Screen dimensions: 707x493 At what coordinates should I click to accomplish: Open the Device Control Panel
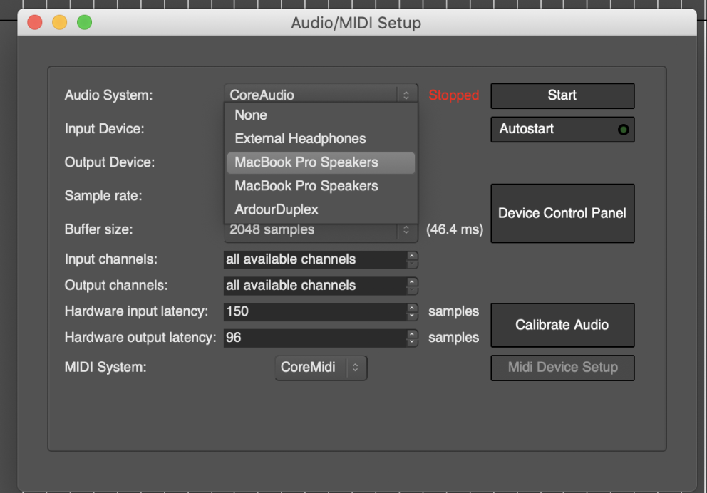click(562, 213)
